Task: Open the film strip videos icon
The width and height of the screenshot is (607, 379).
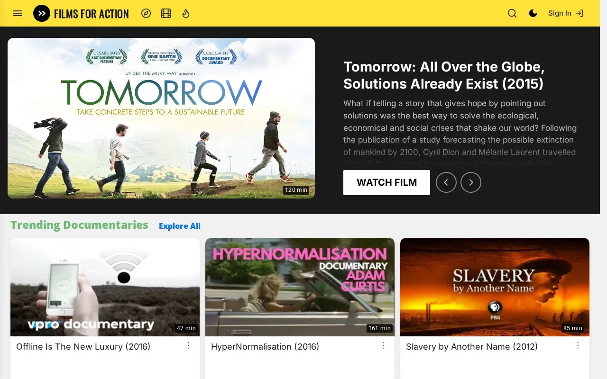Action: coord(166,13)
